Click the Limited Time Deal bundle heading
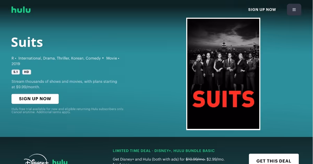 pyautogui.click(x=164, y=151)
